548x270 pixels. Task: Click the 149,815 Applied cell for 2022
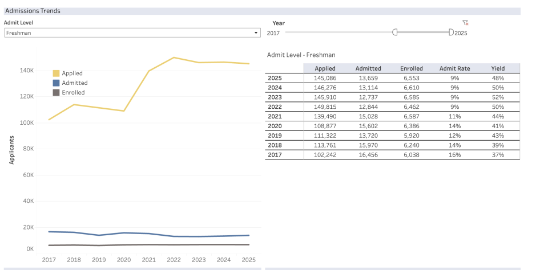pyautogui.click(x=325, y=107)
